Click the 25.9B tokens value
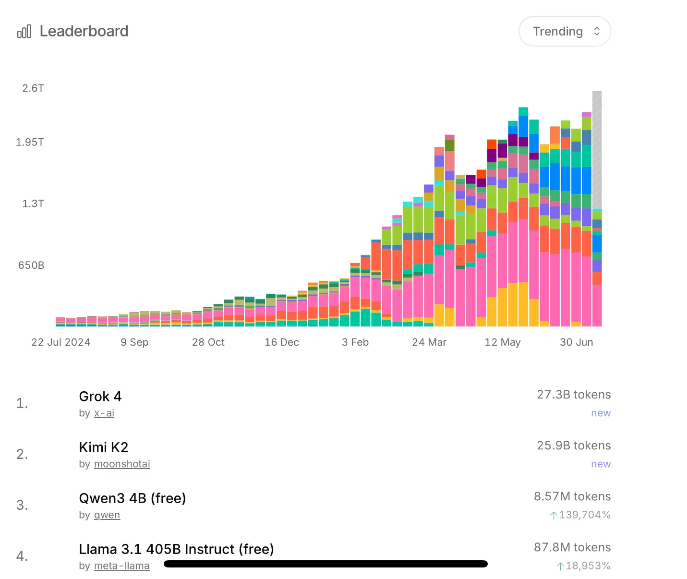The image size is (687, 579). click(x=574, y=446)
